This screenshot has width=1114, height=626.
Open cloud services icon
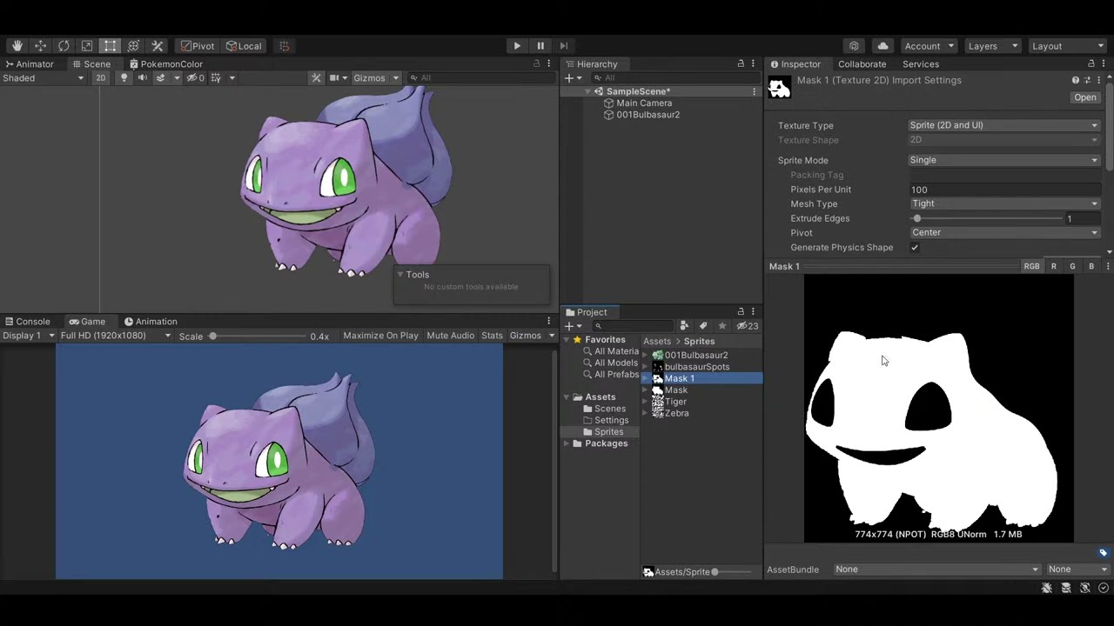(x=883, y=46)
